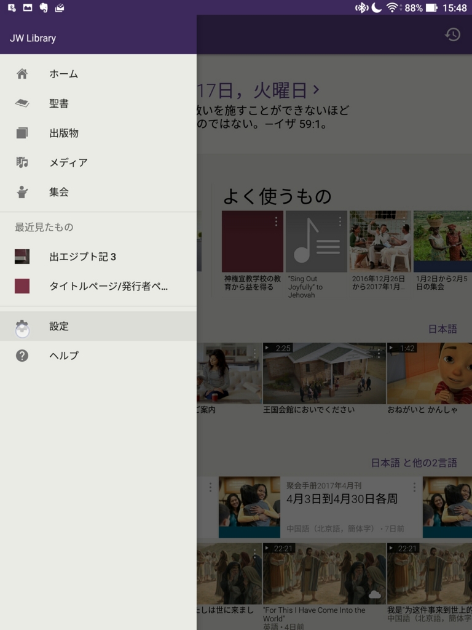The width and height of the screenshot is (472, 630).
Task: Open options for 神権宣教学校 publication
Action: [276, 221]
